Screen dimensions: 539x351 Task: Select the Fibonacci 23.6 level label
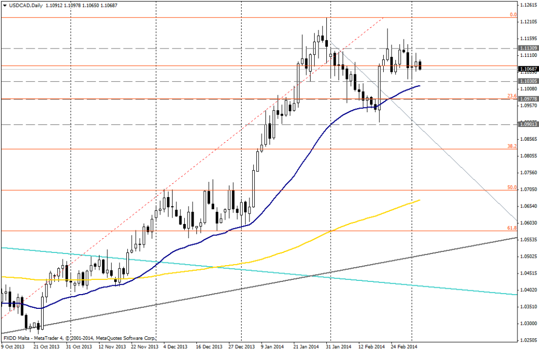(511, 96)
